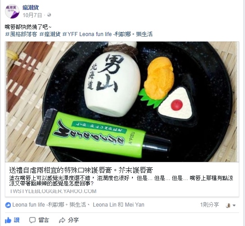Viewport: 245px width, 226px height.
Task: Open hashtag #瘋潮貨
Action: point(50,34)
